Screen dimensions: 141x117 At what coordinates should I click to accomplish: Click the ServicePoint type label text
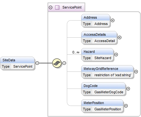coord(72,7)
